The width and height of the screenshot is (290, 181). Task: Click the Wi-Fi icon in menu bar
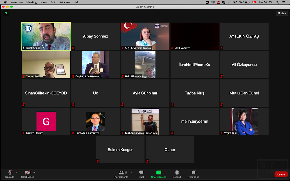click(235, 2)
